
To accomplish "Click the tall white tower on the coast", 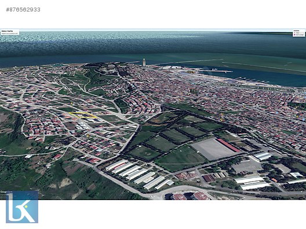I will tap(144, 62).
